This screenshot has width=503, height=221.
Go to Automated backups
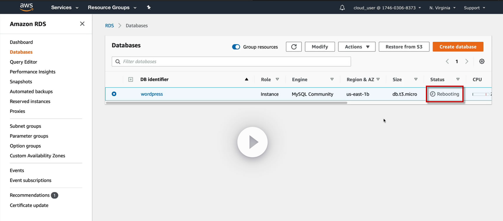(x=31, y=91)
